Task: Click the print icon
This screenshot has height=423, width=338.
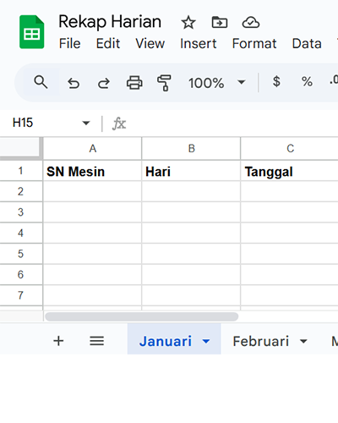Action: 134,83
